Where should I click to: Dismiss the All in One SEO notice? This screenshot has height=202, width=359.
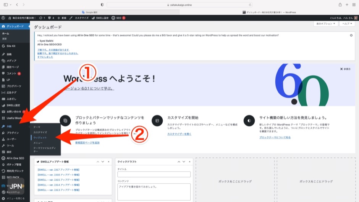(x=351, y=35)
